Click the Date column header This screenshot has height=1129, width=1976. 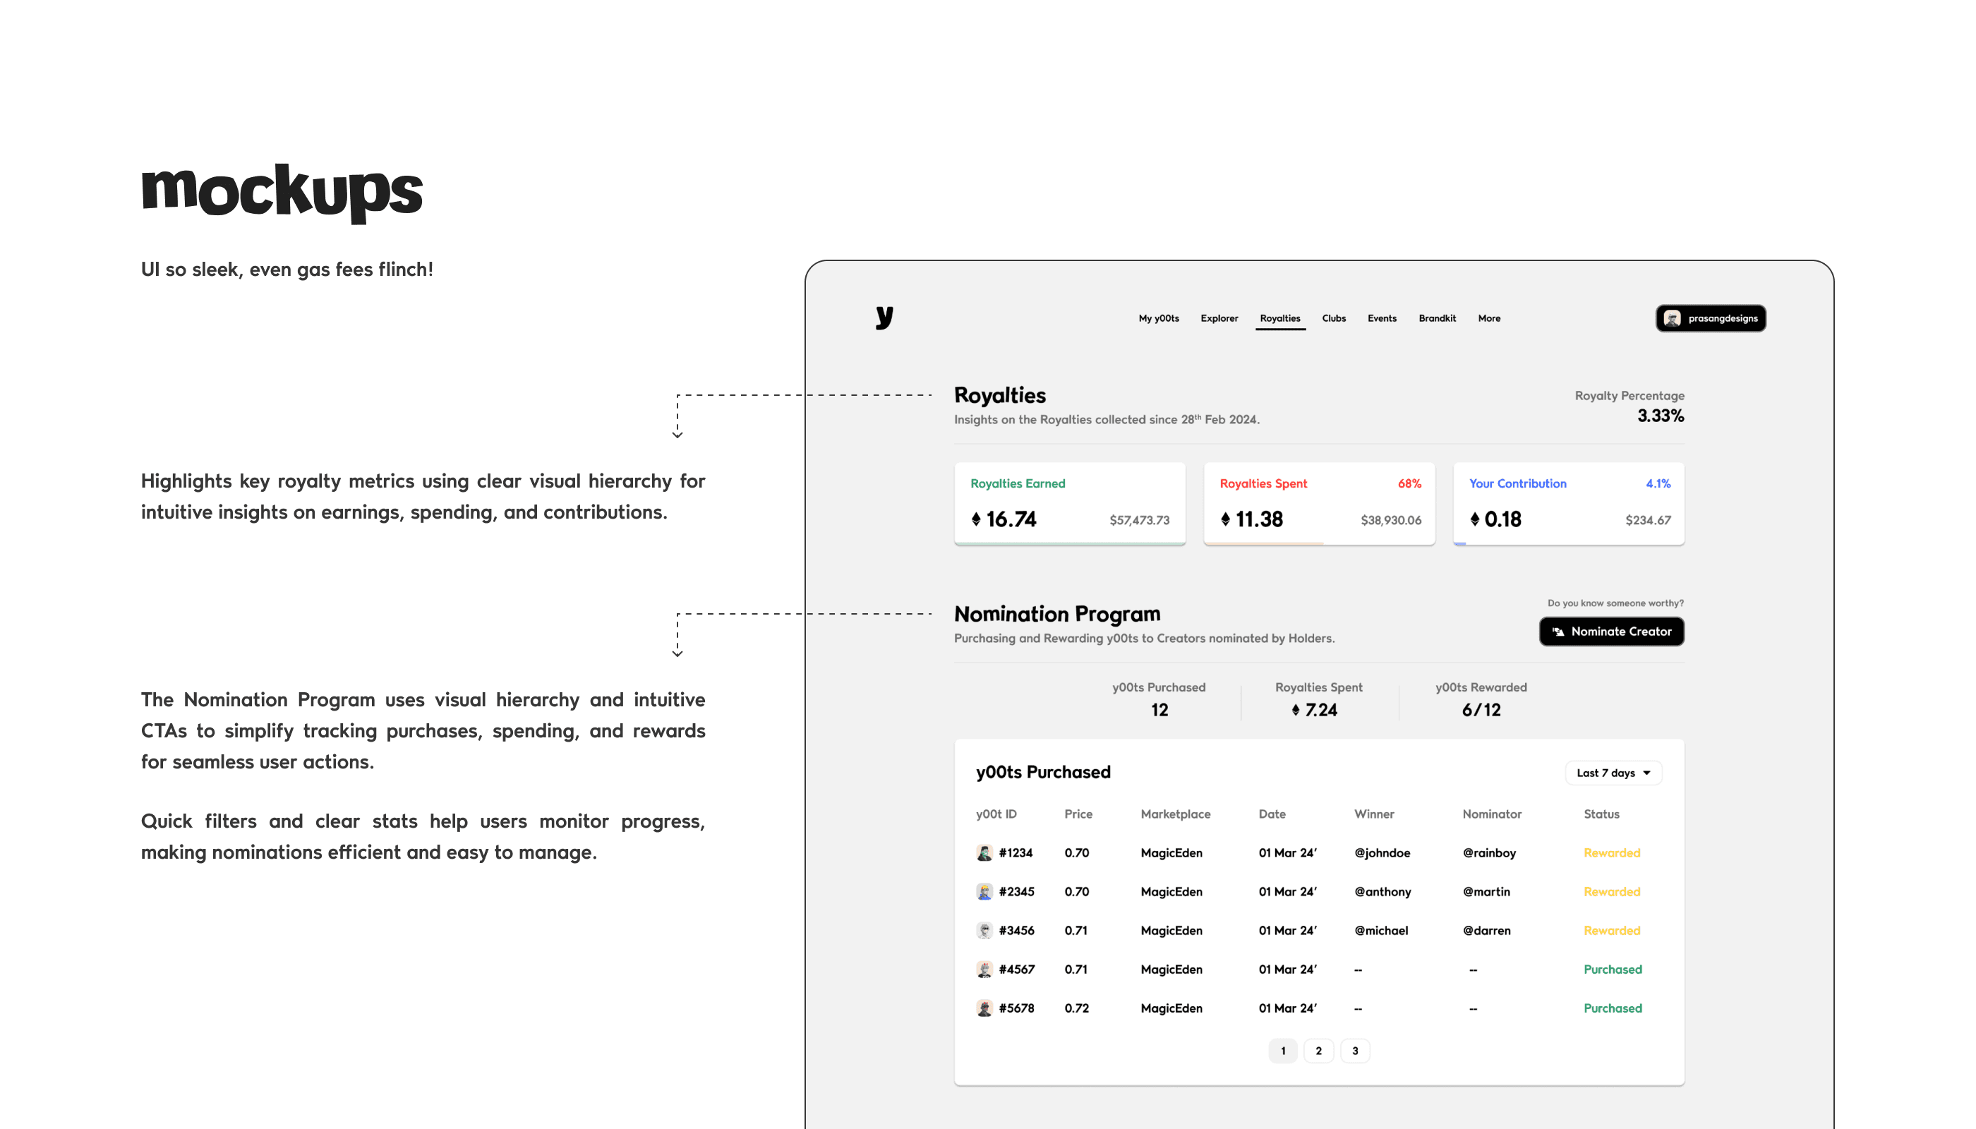pos(1272,814)
